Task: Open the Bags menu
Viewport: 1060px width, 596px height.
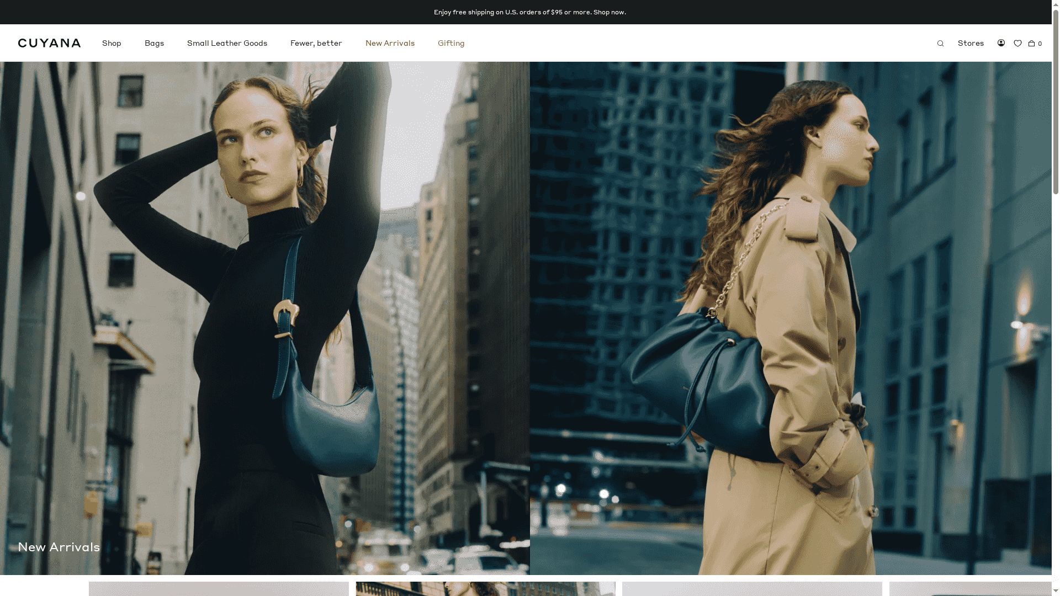Action: tap(154, 43)
